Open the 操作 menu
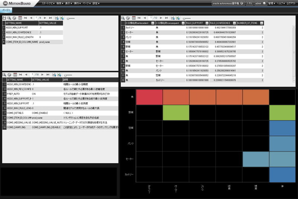The width and height of the screenshot is (298, 199). (x=77, y=3)
